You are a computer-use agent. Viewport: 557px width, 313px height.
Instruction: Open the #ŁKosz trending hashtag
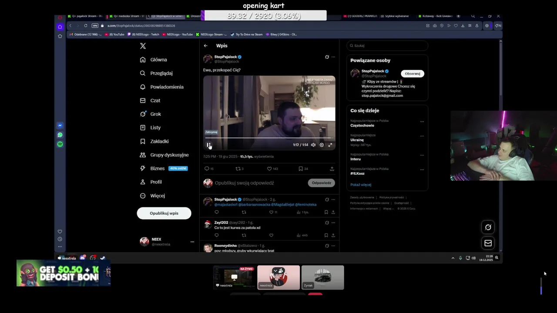[x=357, y=173]
